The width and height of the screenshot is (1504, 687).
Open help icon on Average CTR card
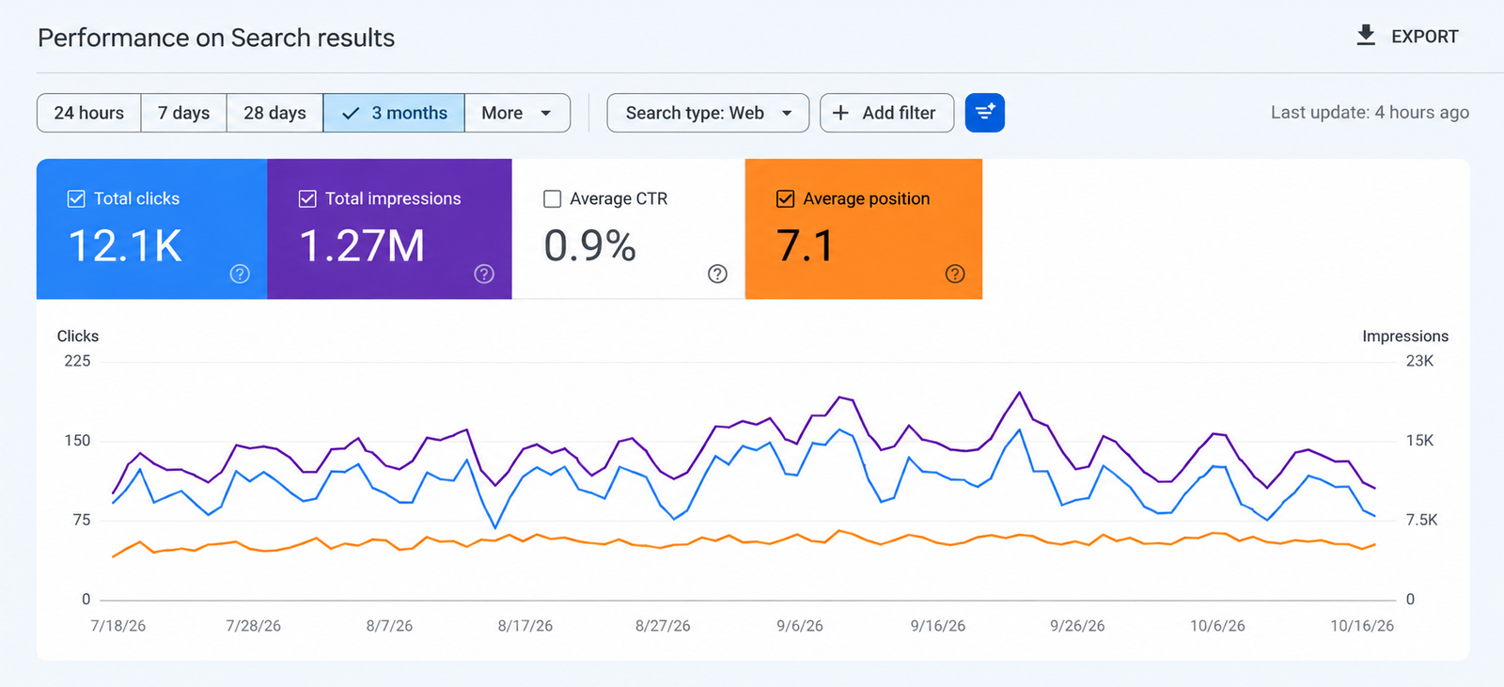point(717,273)
